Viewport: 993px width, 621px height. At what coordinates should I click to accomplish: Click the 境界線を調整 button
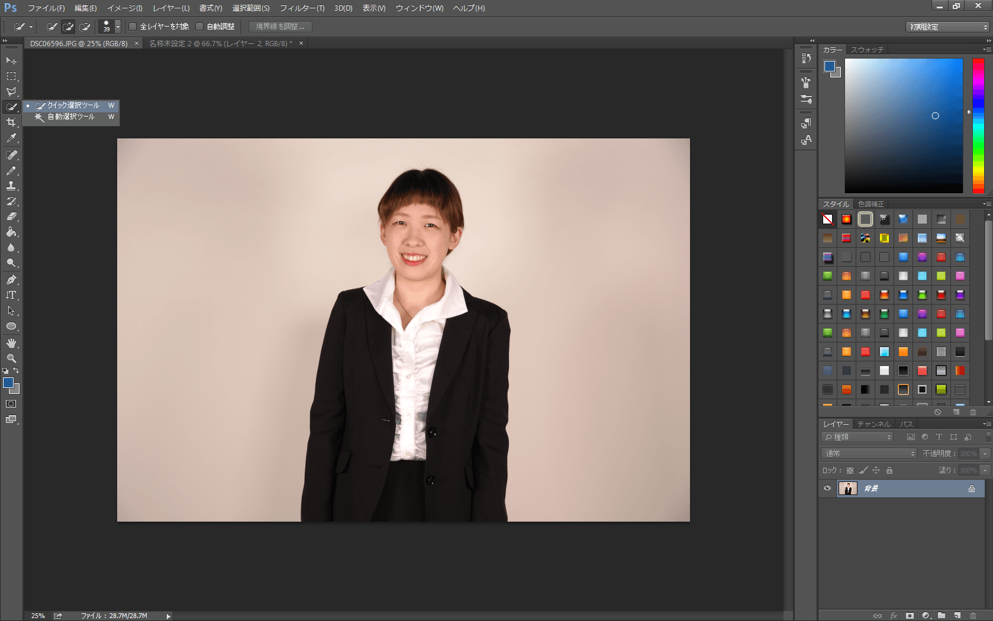point(281,27)
